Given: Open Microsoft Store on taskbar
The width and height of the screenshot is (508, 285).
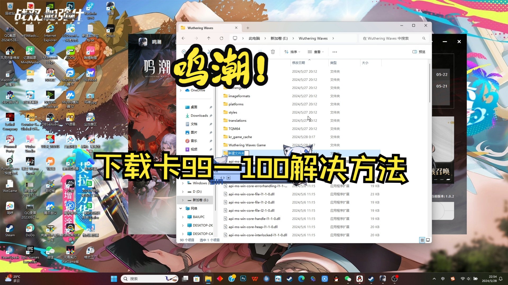Looking at the screenshot, I should (197, 279).
